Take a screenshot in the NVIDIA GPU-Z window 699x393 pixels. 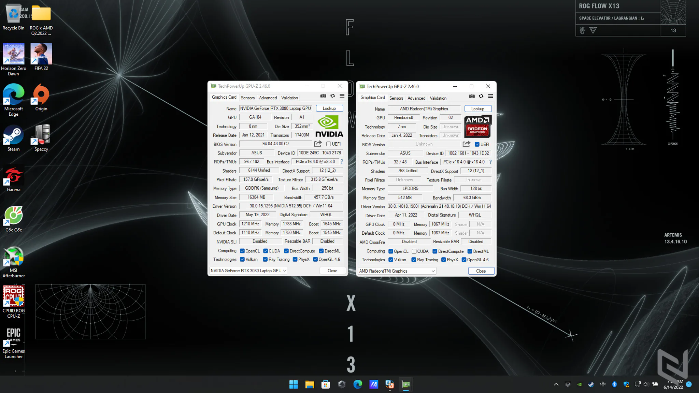[323, 96]
